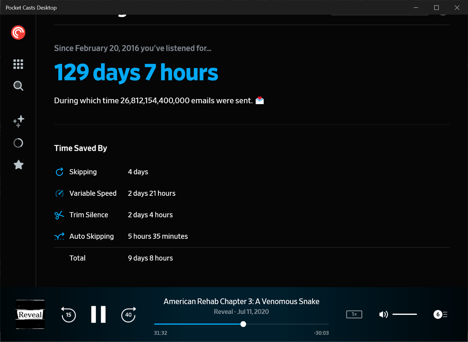The height and width of the screenshot is (342, 468).
Task: Seek within the unplayed progress bar portion
Action: pos(287,324)
